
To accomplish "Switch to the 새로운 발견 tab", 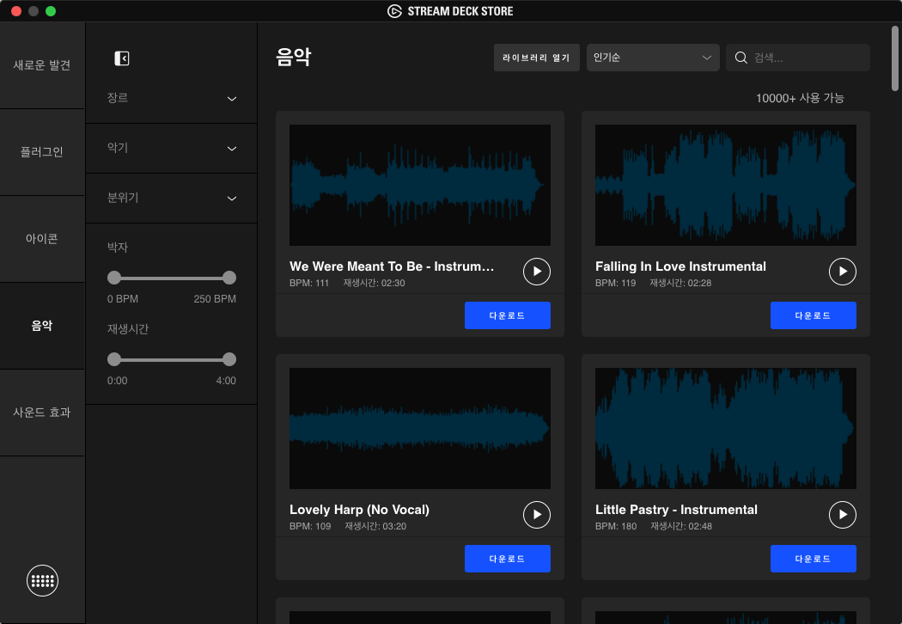I will [x=42, y=65].
